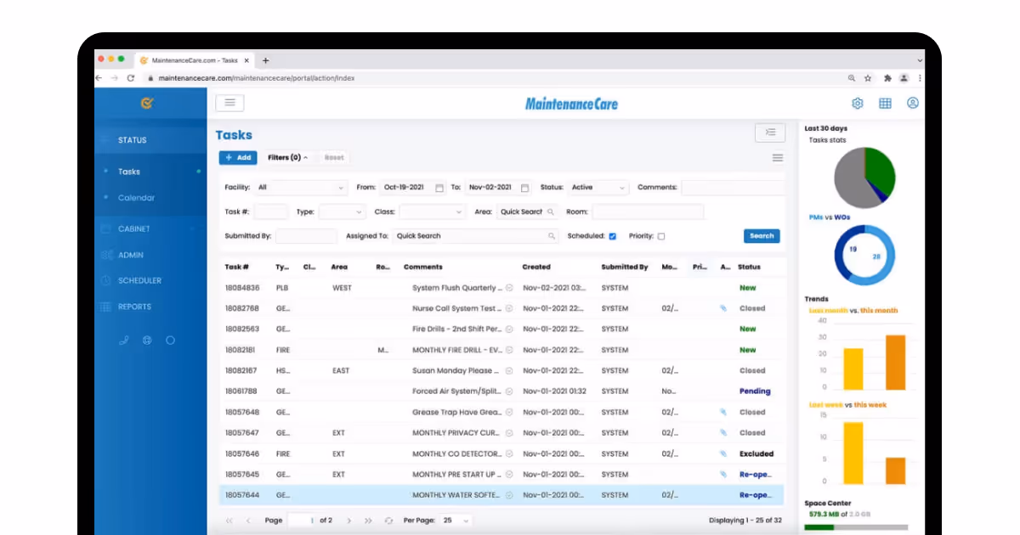Go to the first page arrow
Image resolution: width=1020 pixels, height=535 pixels.
pyautogui.click(x=229, y=521)
